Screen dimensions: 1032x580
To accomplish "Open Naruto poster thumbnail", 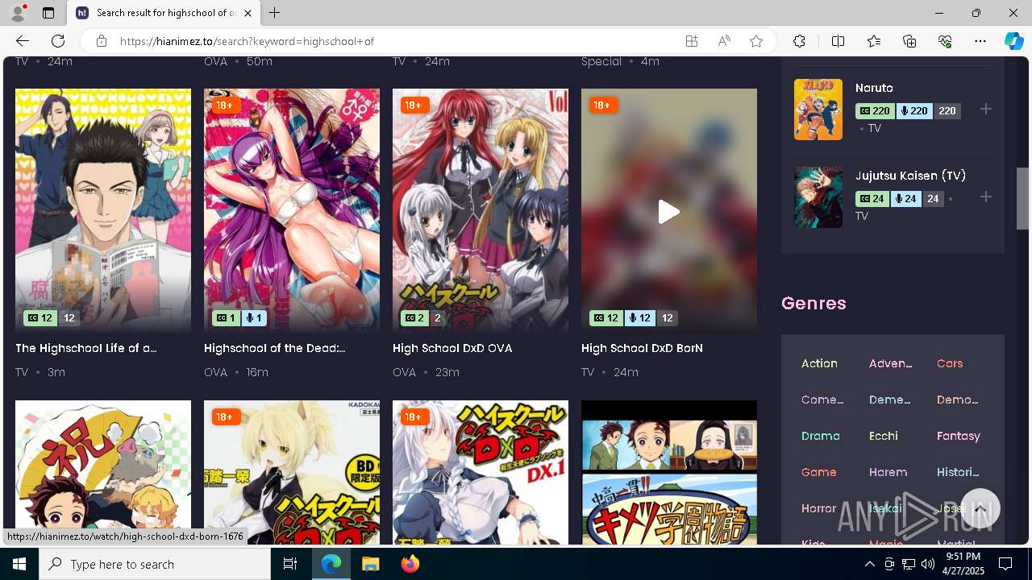I will pyautogui.click(x=818, y=110).
